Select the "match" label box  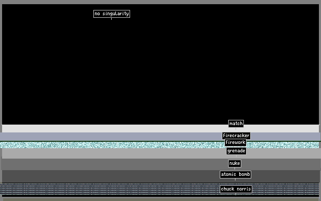[236, 124]
